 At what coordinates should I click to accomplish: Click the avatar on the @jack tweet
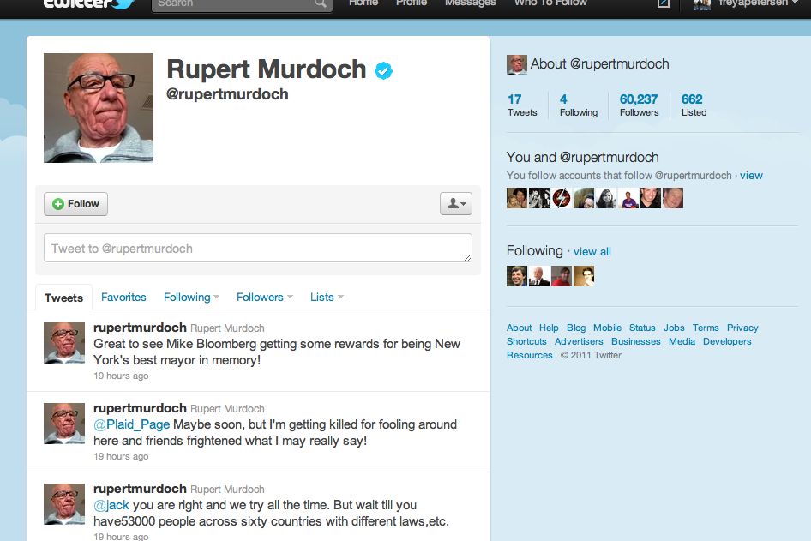tap(64, 504)
